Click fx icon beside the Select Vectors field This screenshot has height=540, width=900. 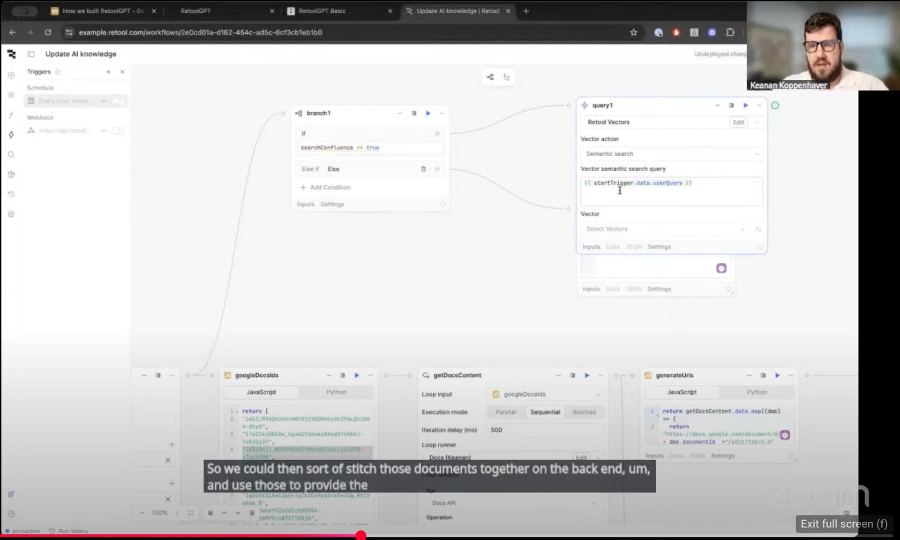(x=757, y=229)
